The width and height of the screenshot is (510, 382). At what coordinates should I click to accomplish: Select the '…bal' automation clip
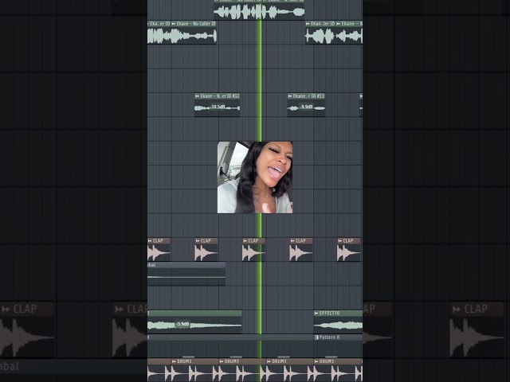(x=186, y=274)
